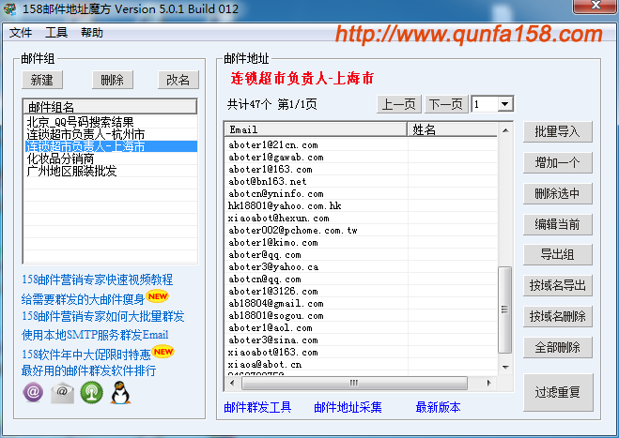This screenshot has height=438, width=619.
Task: Select row xiaoa@abot.cn
Action: click(x=362, y=365)
